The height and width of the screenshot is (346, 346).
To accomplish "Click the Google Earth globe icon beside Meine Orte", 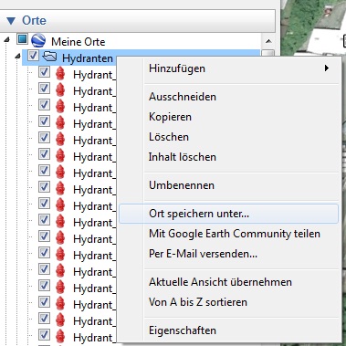I will click(x=38, y=40).
